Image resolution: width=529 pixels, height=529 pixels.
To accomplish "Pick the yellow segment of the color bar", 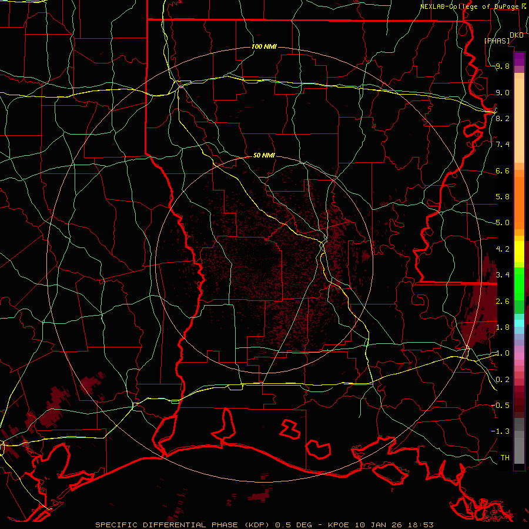I will tap(519, 252).
